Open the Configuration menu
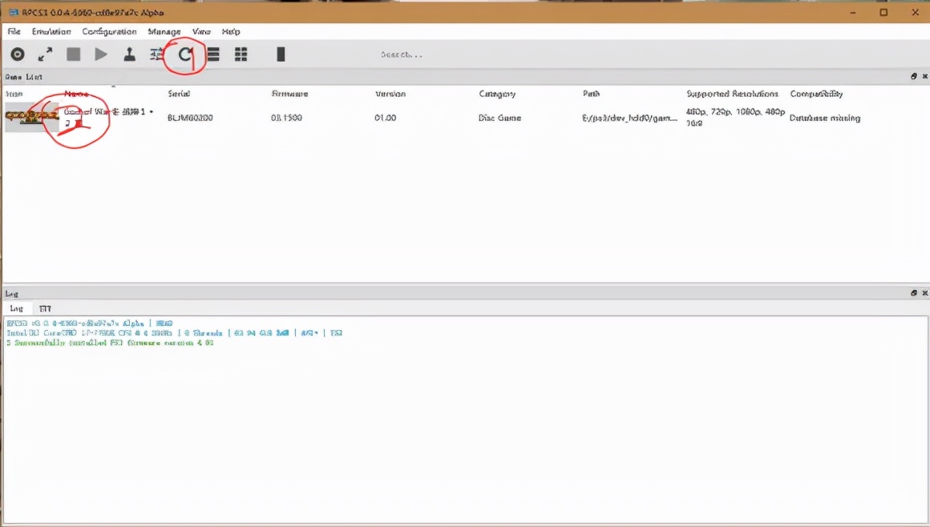 pyautogui.click(x=109, y=31)
